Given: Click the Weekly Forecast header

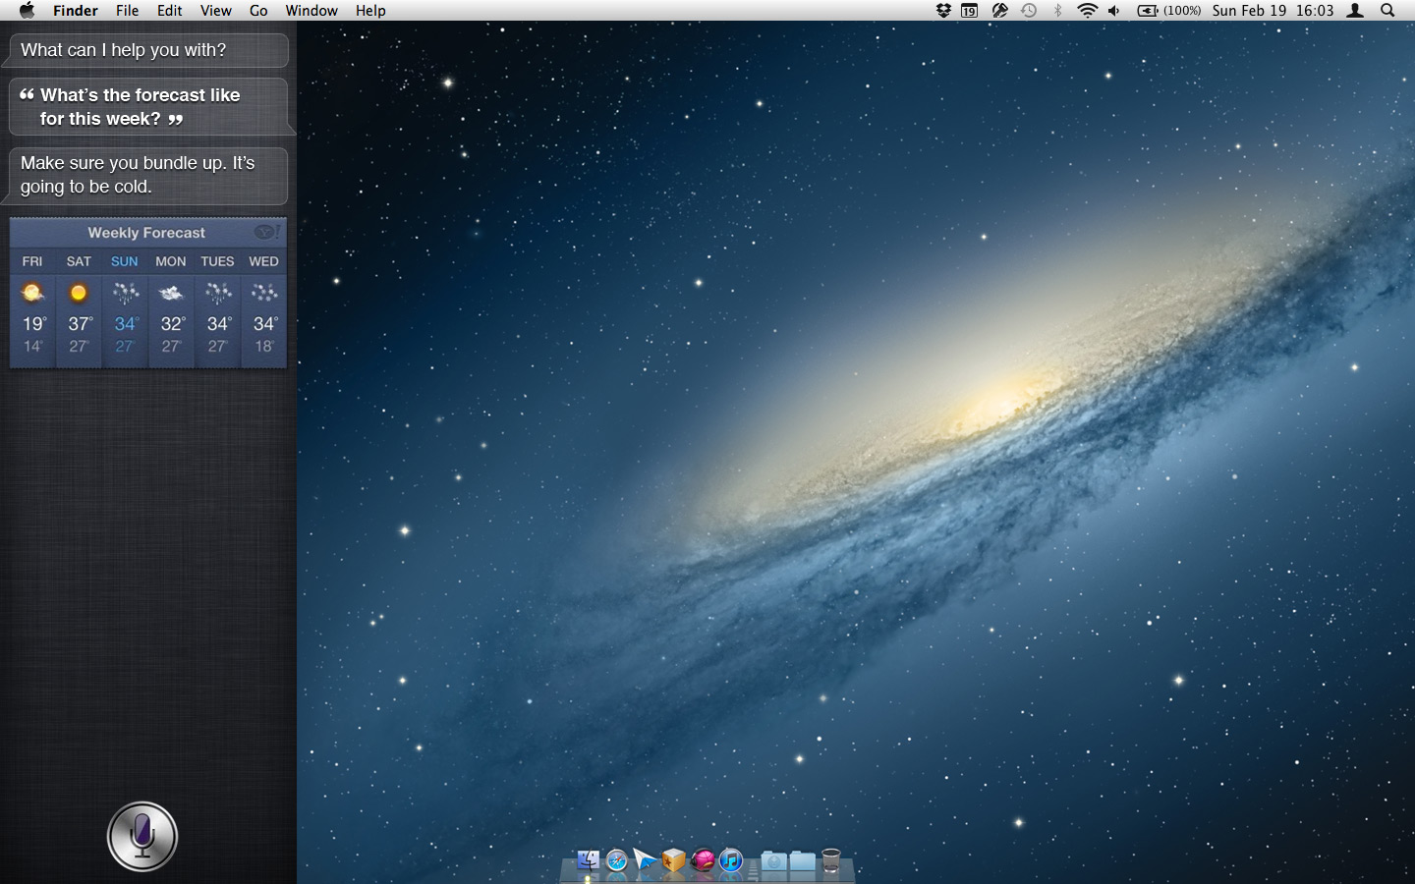Looking at the screenshot, I should pyautogui.click(x=146, y=233).
